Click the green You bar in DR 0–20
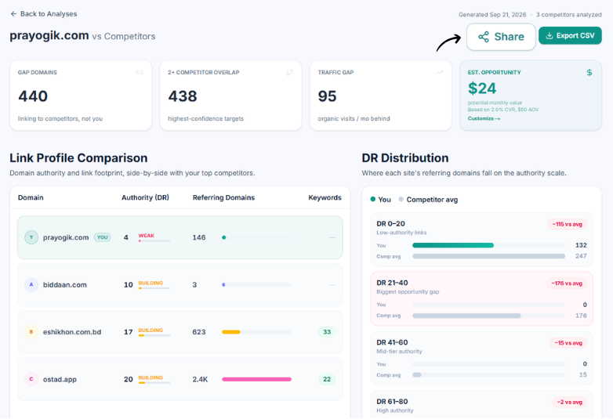The image size is (613, 419). pyautogui.click(x=453, y=245)
